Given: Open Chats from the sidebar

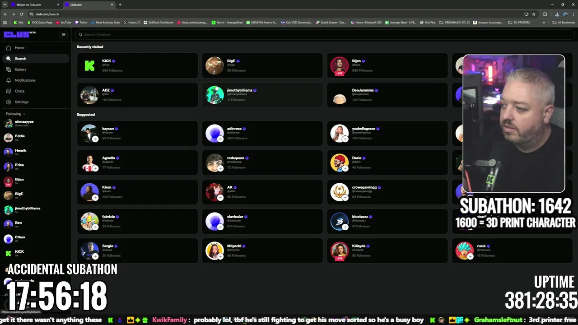Looking at the screenshot, I should coord(35,91).
